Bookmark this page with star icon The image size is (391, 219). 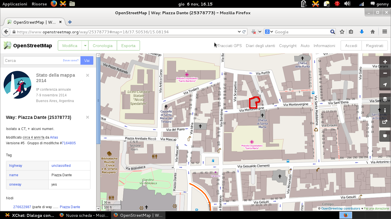[342, 32]
